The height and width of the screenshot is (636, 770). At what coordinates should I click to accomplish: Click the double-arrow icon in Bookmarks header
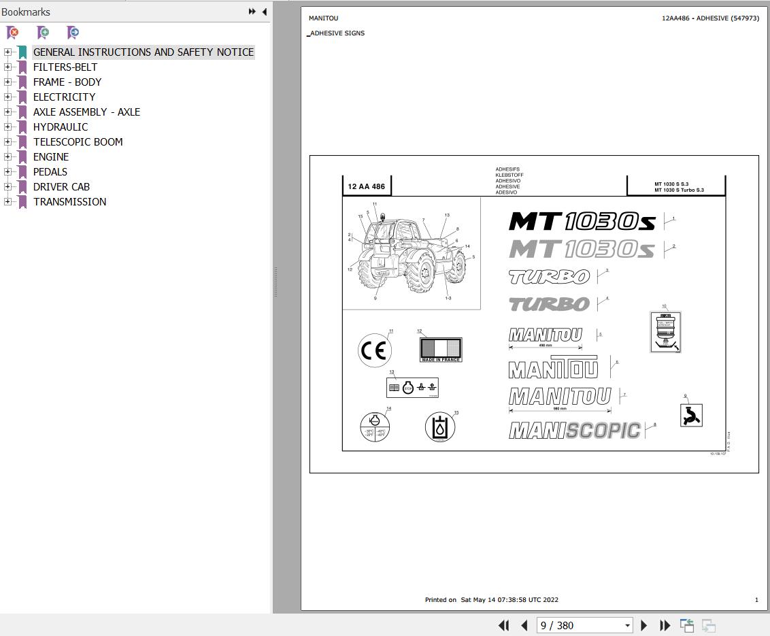pyautogui.click(x=252, y=12)
